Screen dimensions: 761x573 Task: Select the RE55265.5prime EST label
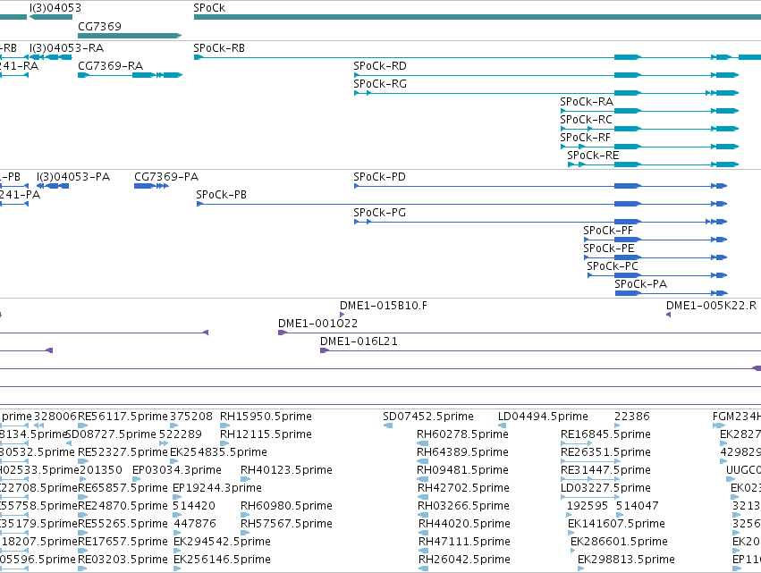coord(123,524)
